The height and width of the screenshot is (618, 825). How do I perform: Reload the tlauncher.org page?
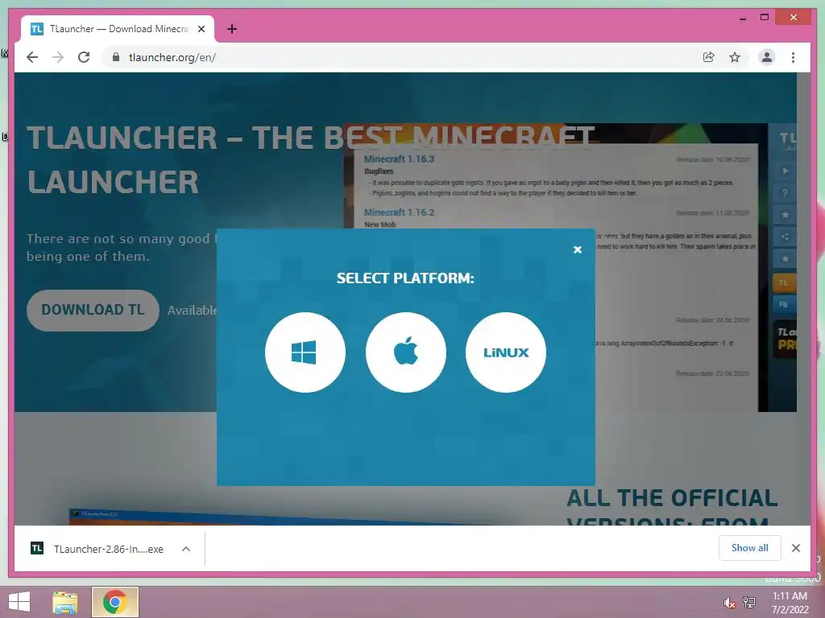pos(84,57)
